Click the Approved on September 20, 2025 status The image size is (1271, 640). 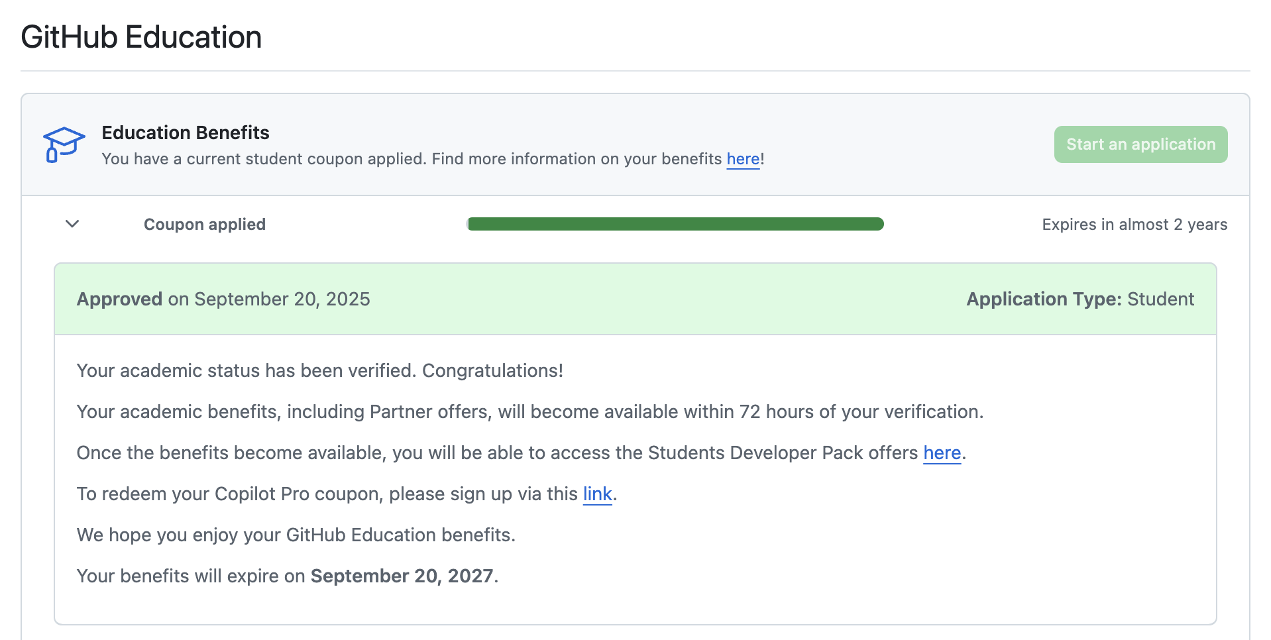pos(223,299)
